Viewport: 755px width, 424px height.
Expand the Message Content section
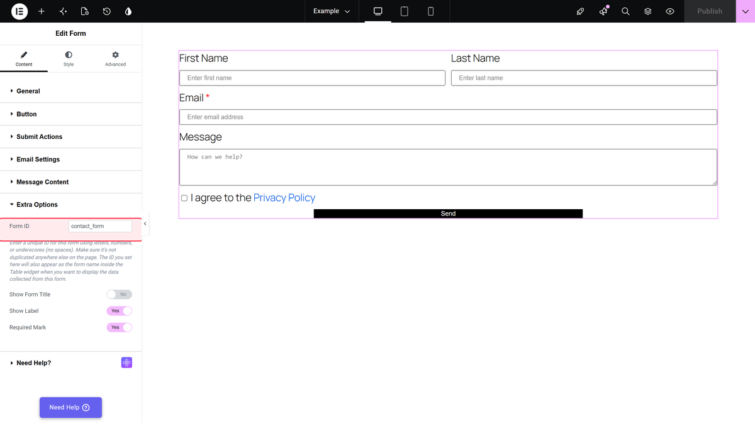tap(70, 182)
